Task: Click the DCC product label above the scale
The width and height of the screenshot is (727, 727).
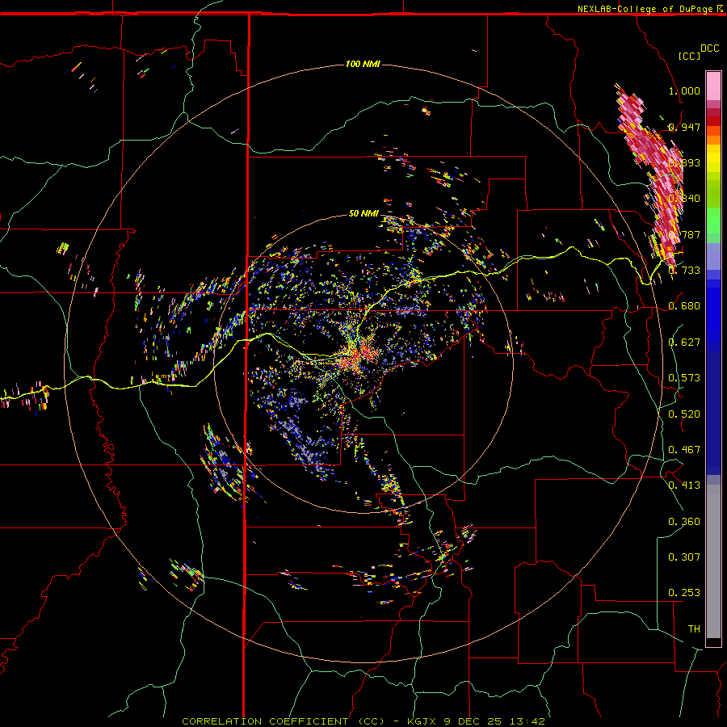Action: point(709,48)
